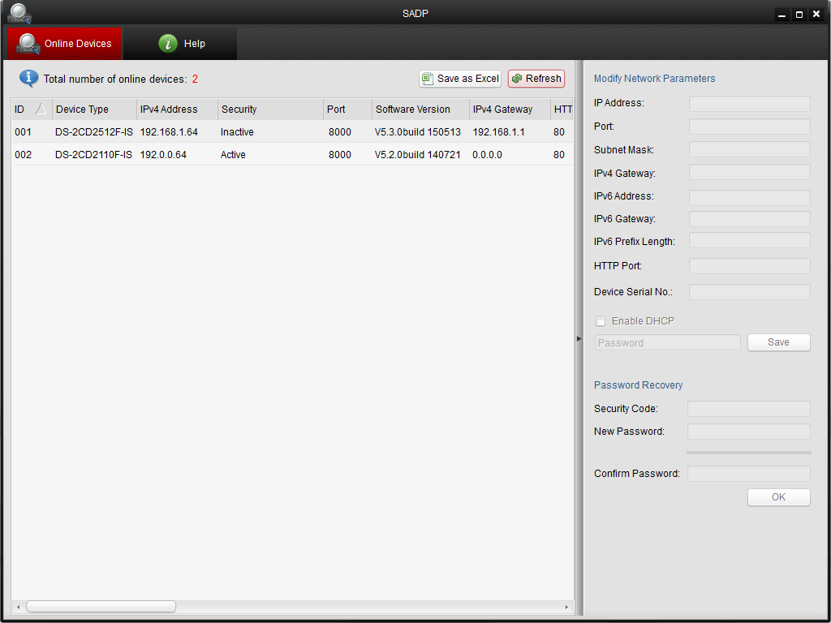Click the sort arrow in ID column
The image size is (831, 623).
point(41,110)
